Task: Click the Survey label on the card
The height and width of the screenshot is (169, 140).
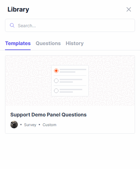Action: (x=30, y=125)
